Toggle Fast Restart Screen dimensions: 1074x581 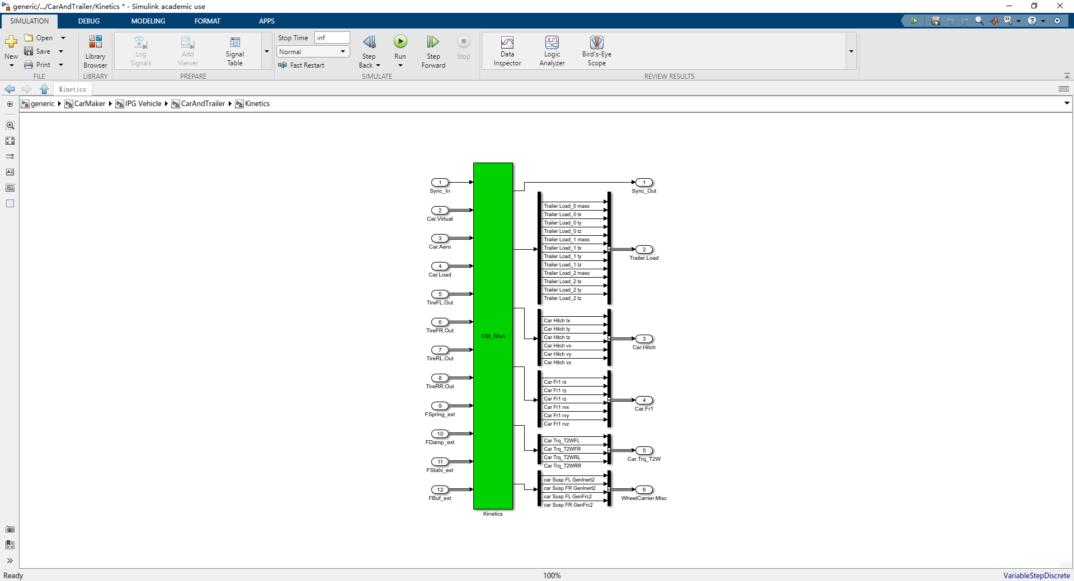click(x=301, y=65)
